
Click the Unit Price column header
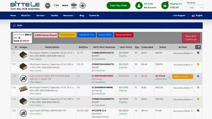pyautogui.click(x=126, y=47)
